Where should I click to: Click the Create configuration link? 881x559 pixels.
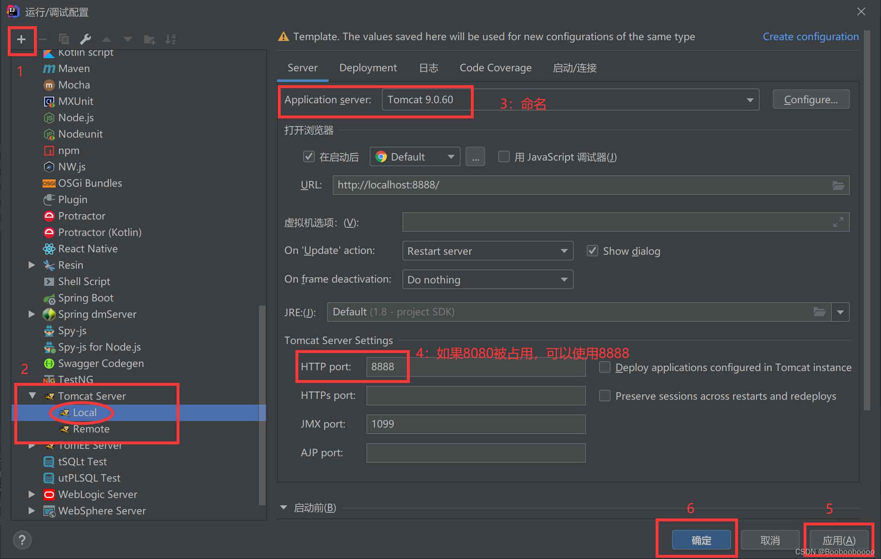click(x=811, y=37)
